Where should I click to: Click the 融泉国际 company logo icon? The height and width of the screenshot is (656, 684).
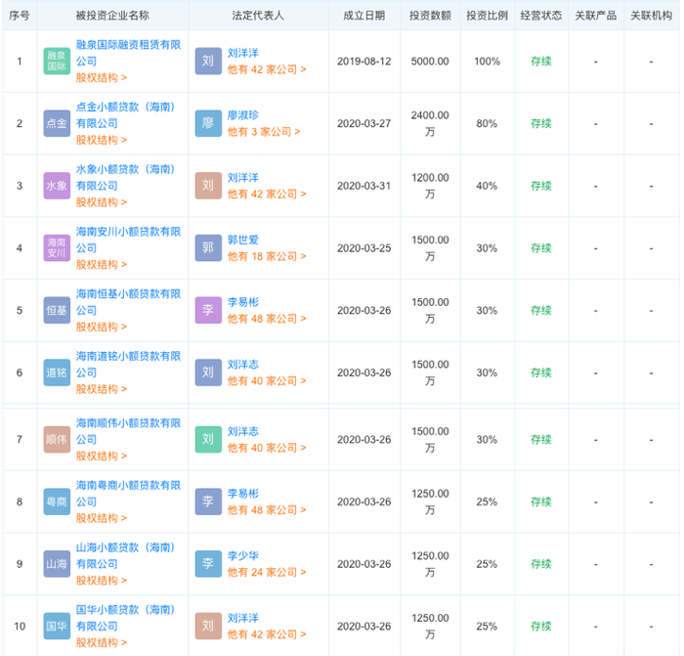tap(57, 62)
